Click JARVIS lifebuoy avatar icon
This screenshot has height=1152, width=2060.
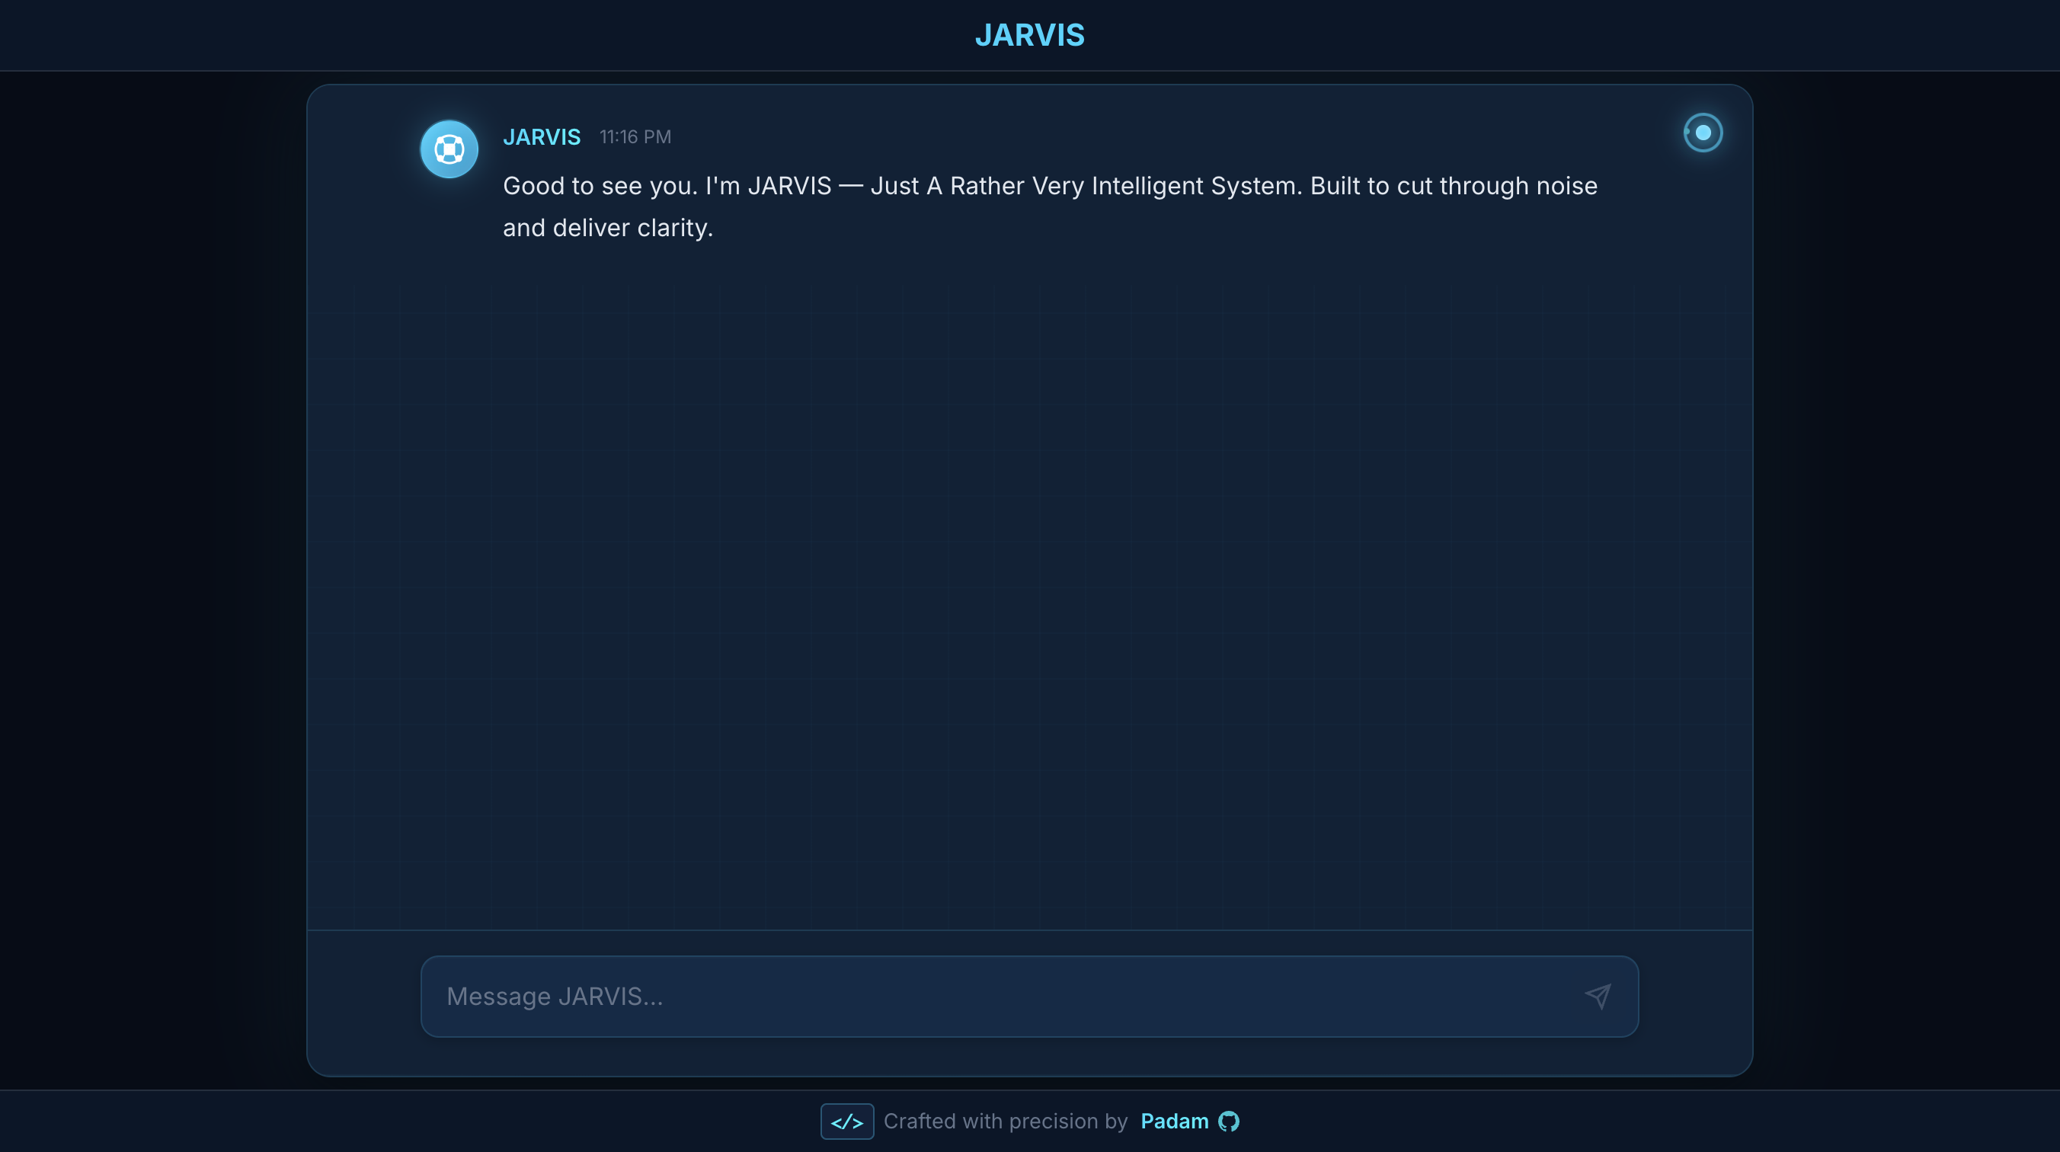449,149
